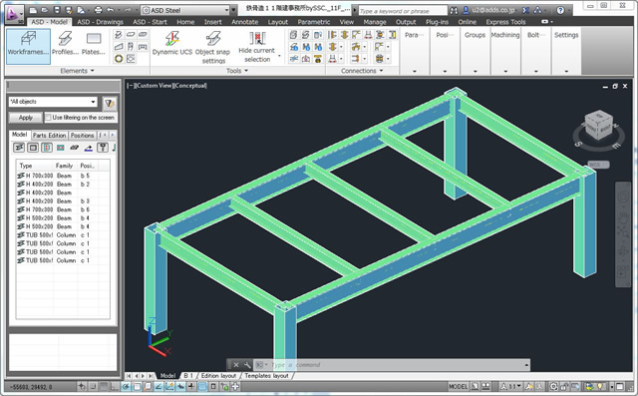Click the user account u2@adds.co.jp
The height and width of the screenshot is (396, 638).
tap(489, 10)
